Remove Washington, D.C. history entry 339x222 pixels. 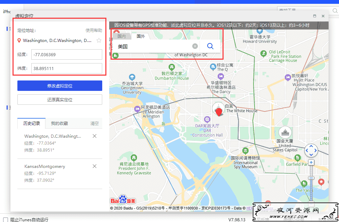[95, 136]
